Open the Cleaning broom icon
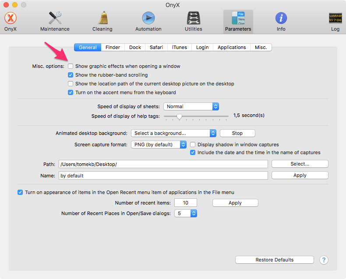This screenshot has height=279, width=346. (x=103, y=18)
